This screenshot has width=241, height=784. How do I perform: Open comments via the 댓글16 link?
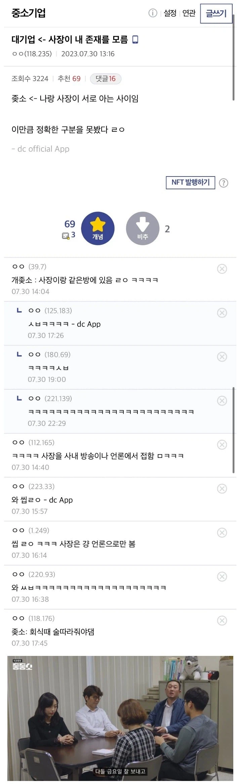point(106,79)
